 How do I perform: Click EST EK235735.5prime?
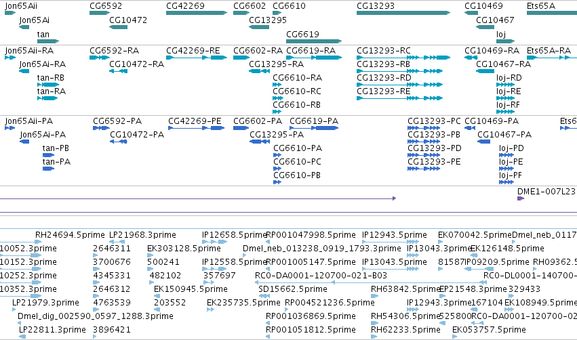[x=243, y=303]
